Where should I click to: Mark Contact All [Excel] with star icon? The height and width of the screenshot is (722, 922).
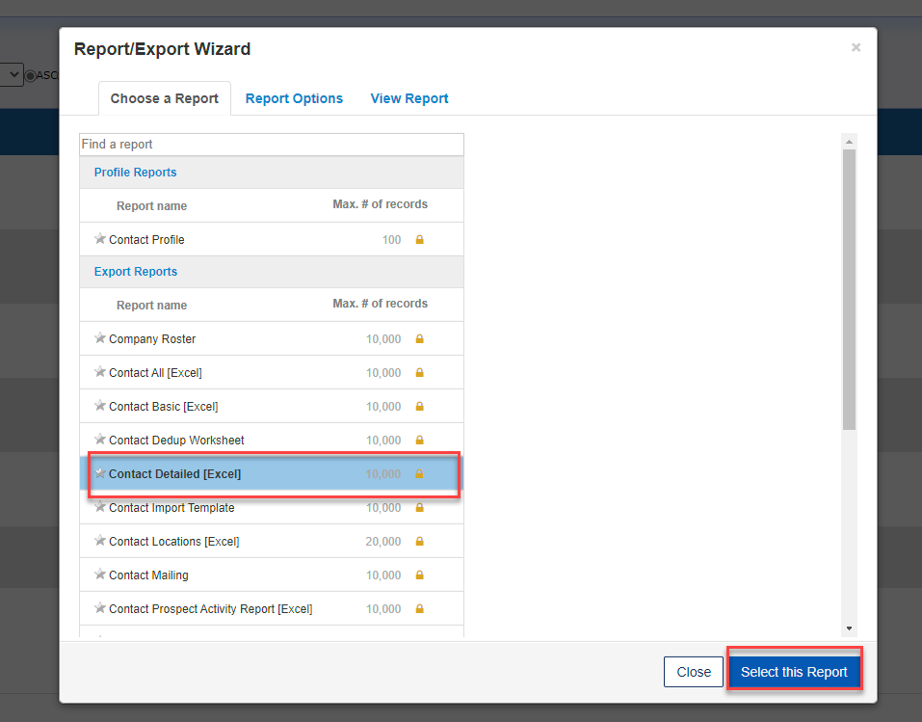click(100, 372)
